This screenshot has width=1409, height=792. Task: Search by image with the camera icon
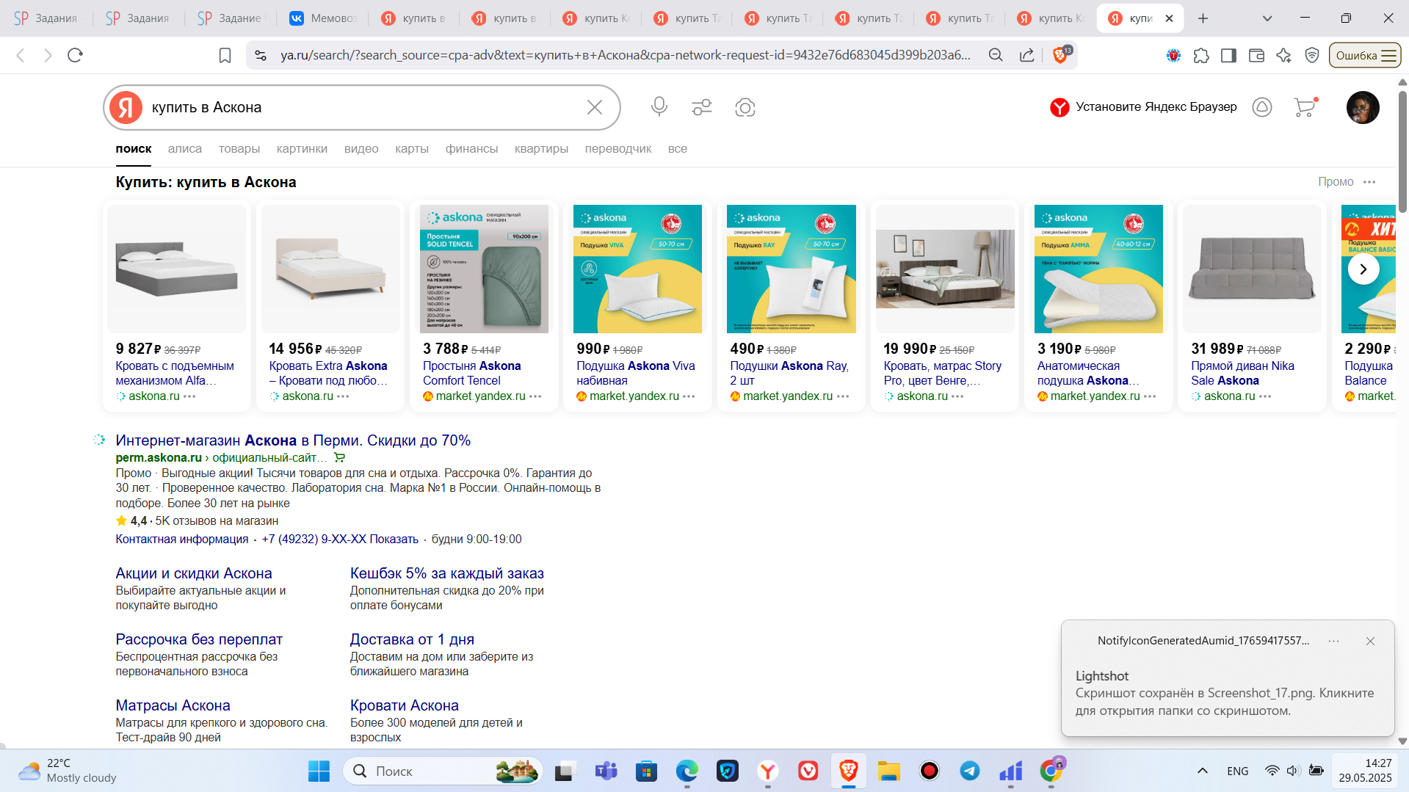(745, 107)
